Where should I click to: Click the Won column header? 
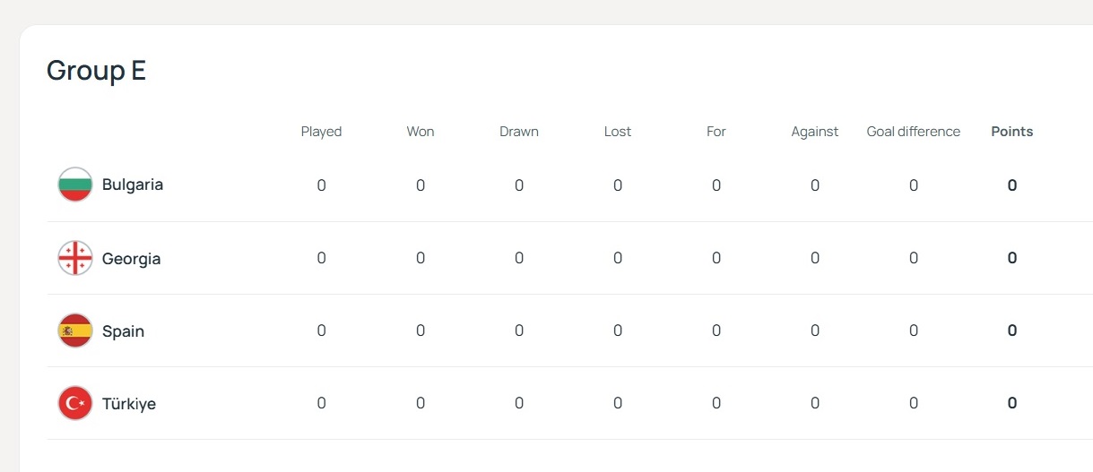421,132
